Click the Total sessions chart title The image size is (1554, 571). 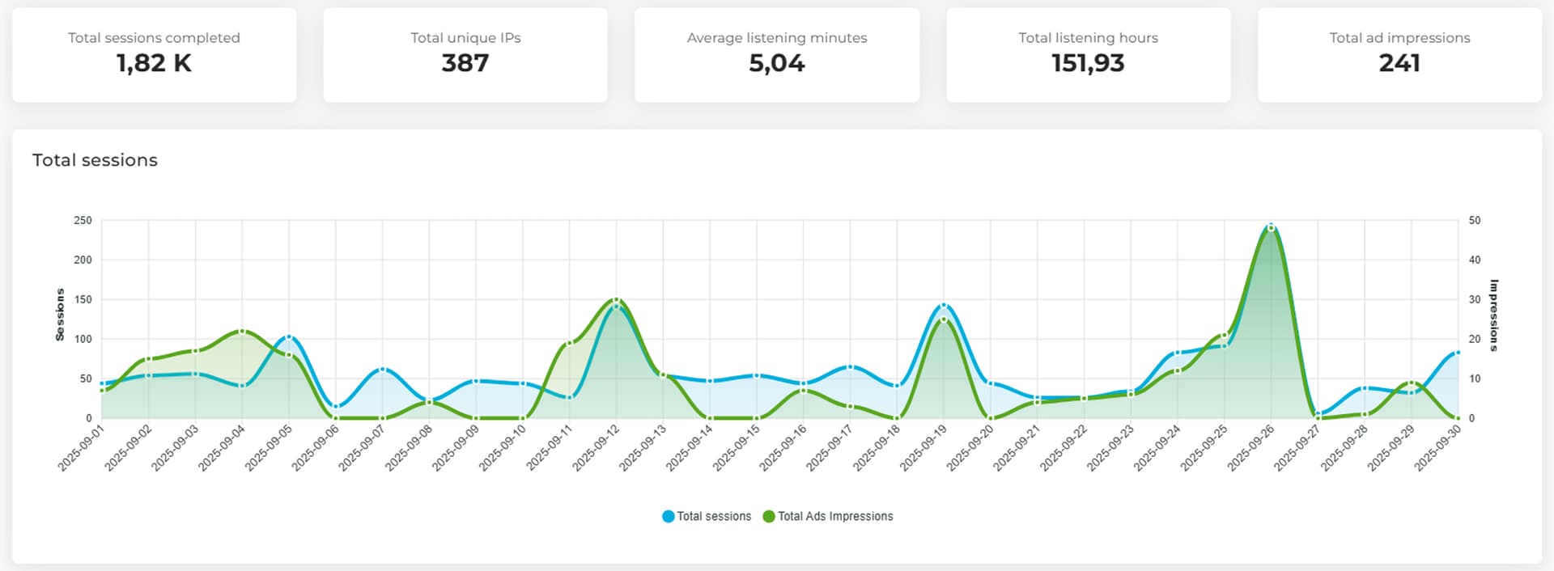point(95,160)
